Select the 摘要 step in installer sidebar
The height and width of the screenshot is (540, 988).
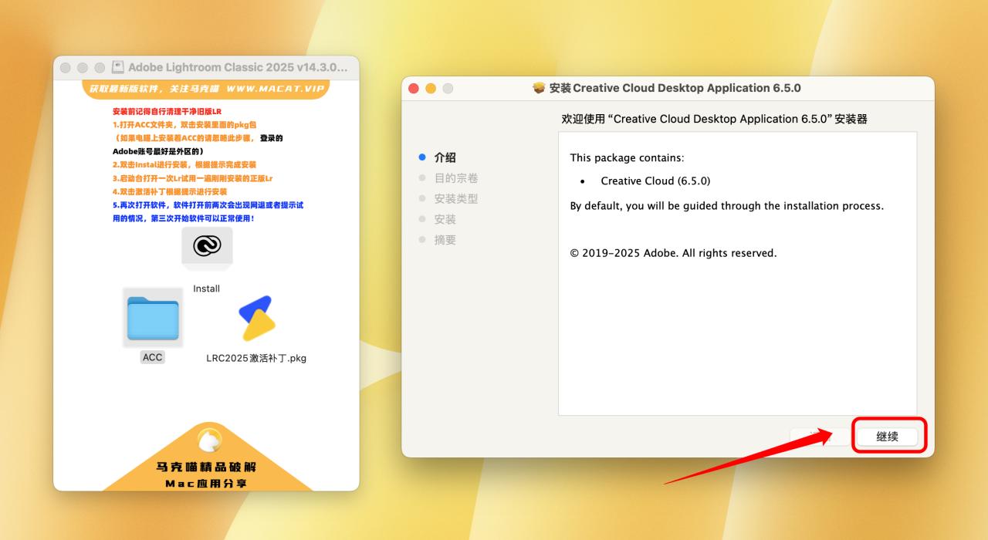click(445, 240)
